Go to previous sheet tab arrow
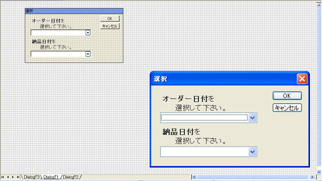Screen dimensions: 322x181 pyautogui.click(x=8, y=177)
